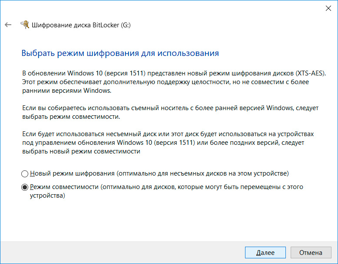
Task: Click the word "устройства)" under the compatibility option
Action: (47, 196)
